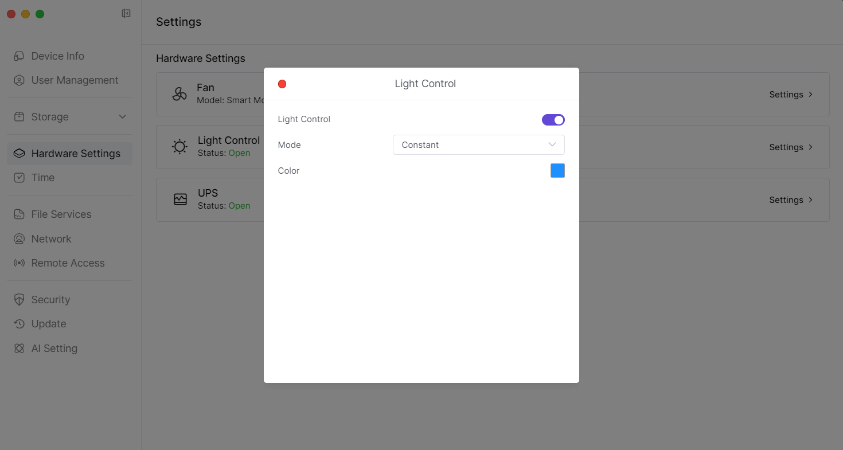The height and width of the screenshot is (450, 843).
Task: Open Light Control row Settings link
Action: point(791,147)
